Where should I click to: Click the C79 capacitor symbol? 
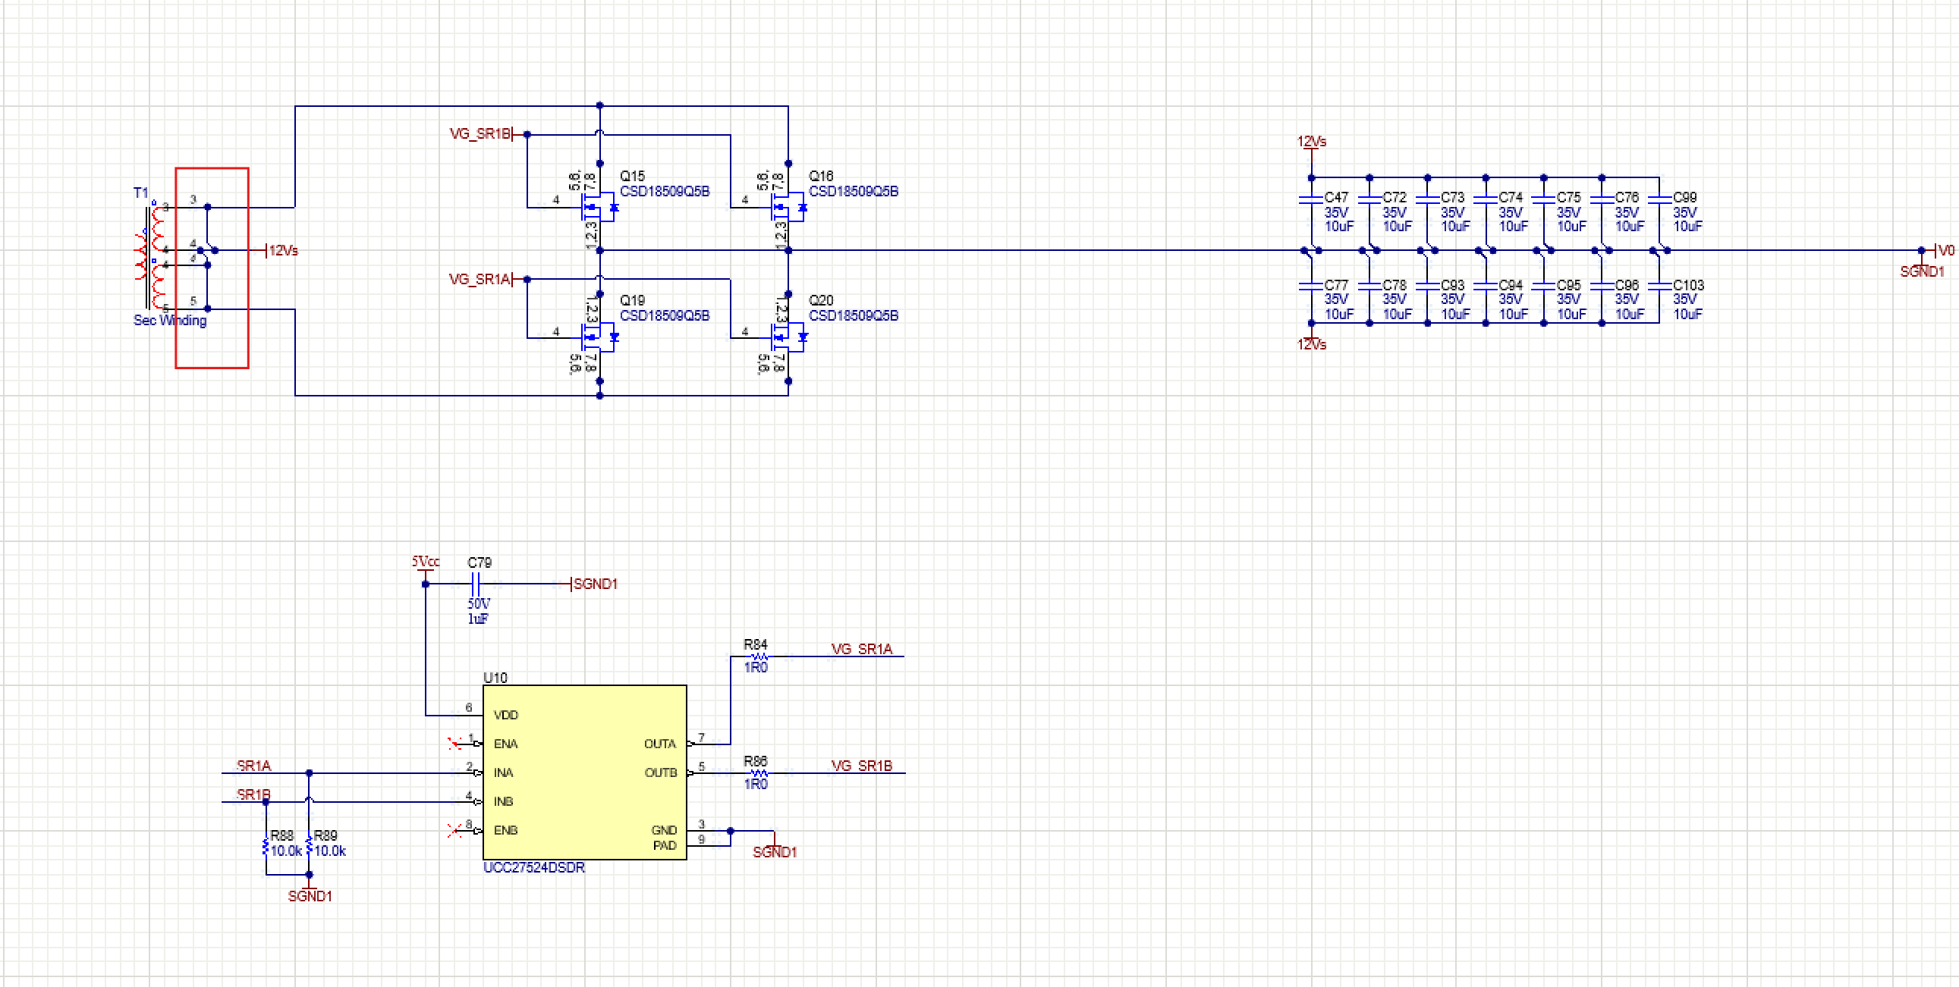pos(475,584)
